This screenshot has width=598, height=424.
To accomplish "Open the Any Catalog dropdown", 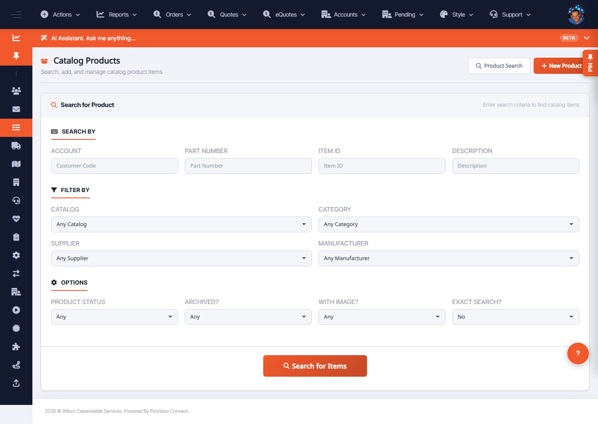I will coord(181,224).
